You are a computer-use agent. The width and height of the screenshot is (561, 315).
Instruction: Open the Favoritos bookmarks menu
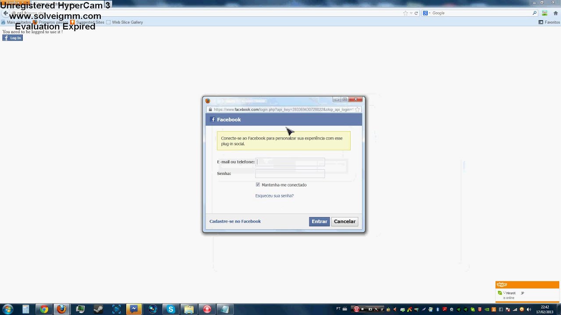549,22
